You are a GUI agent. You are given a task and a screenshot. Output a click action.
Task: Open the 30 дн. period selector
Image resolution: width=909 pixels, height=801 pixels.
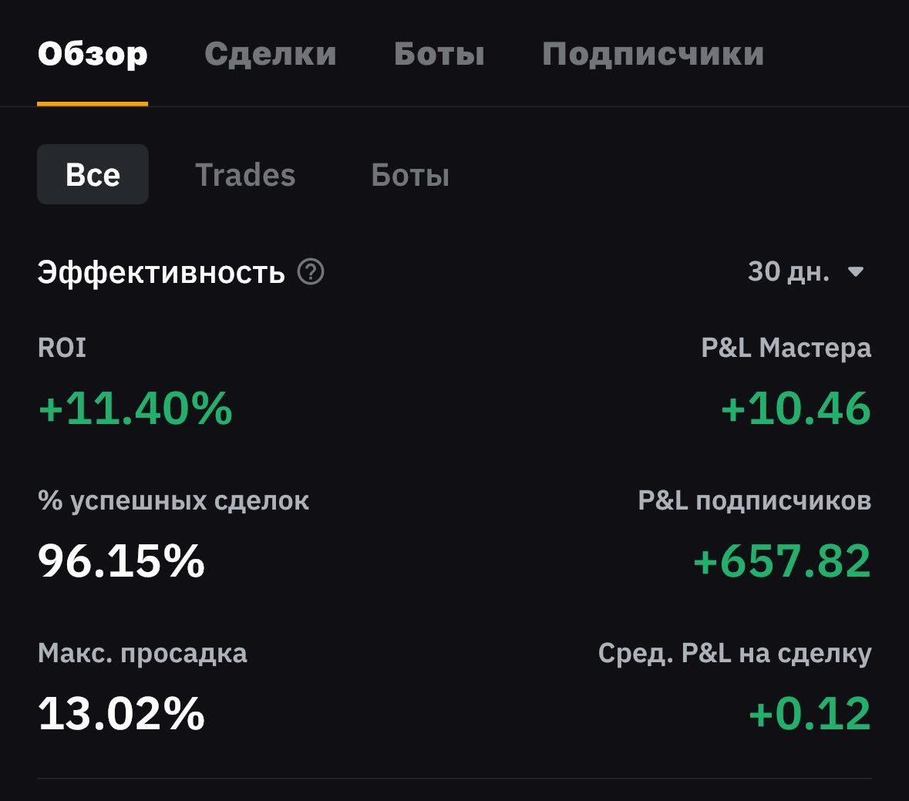(x=789, y=271)
